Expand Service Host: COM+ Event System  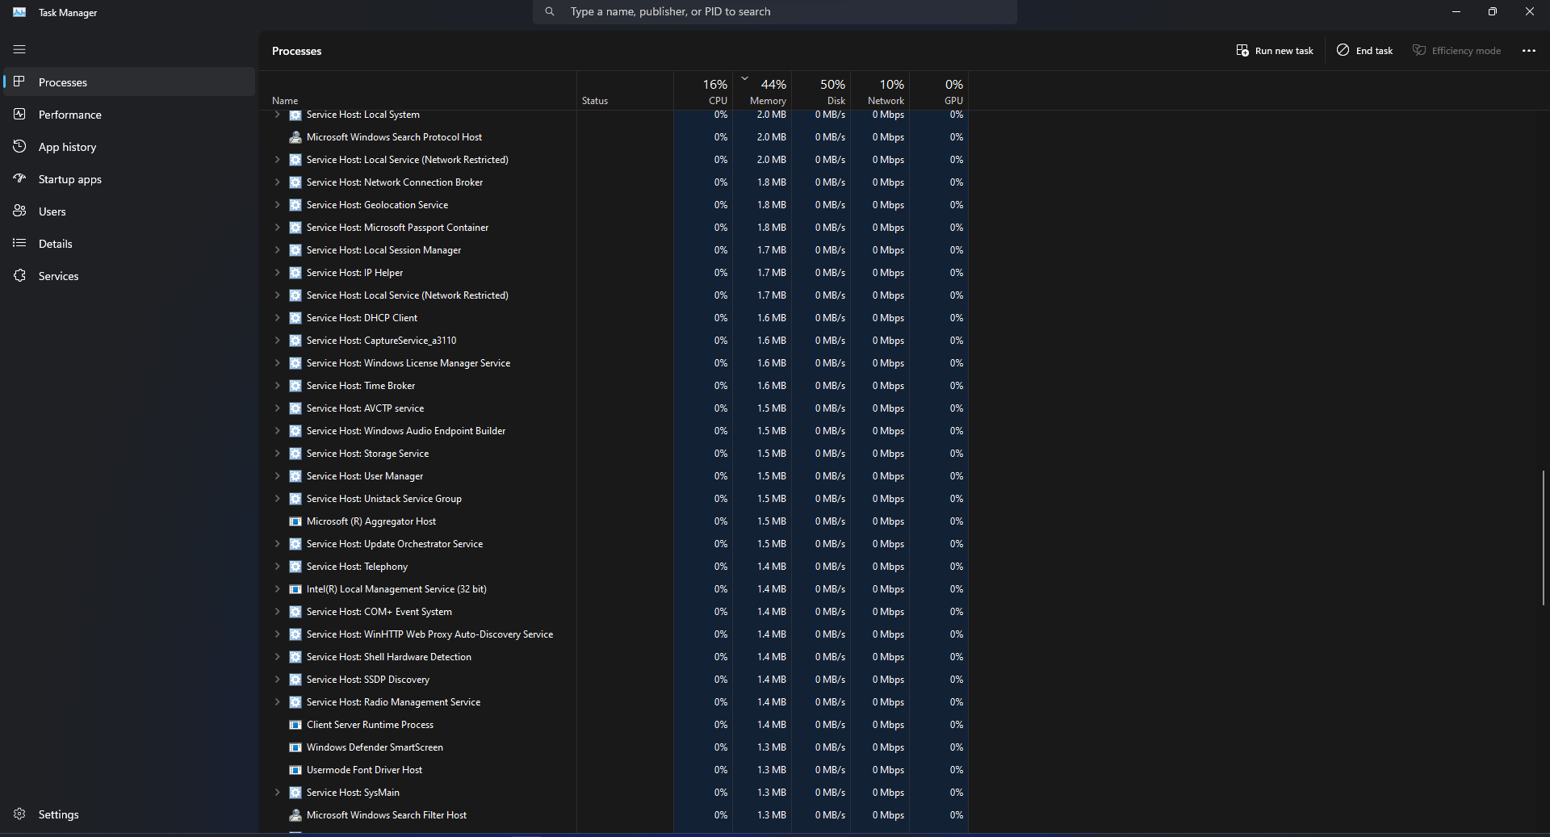[277, 612]
